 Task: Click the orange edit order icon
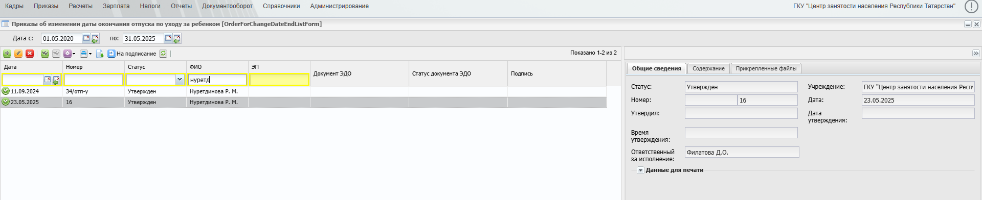[x=18, y=54]
